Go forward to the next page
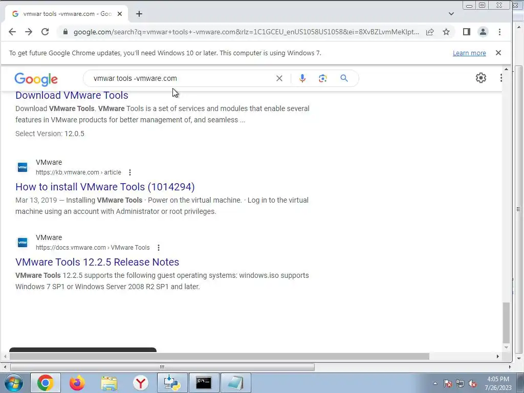 coord(29,32)
